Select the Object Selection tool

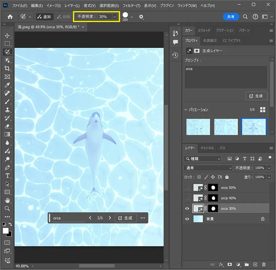(7, 60)
